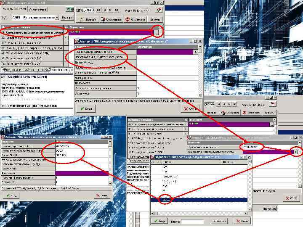Go to next record in lower-right main window
This screenshot has width=303, height=227.
click(x=229, y=104)
